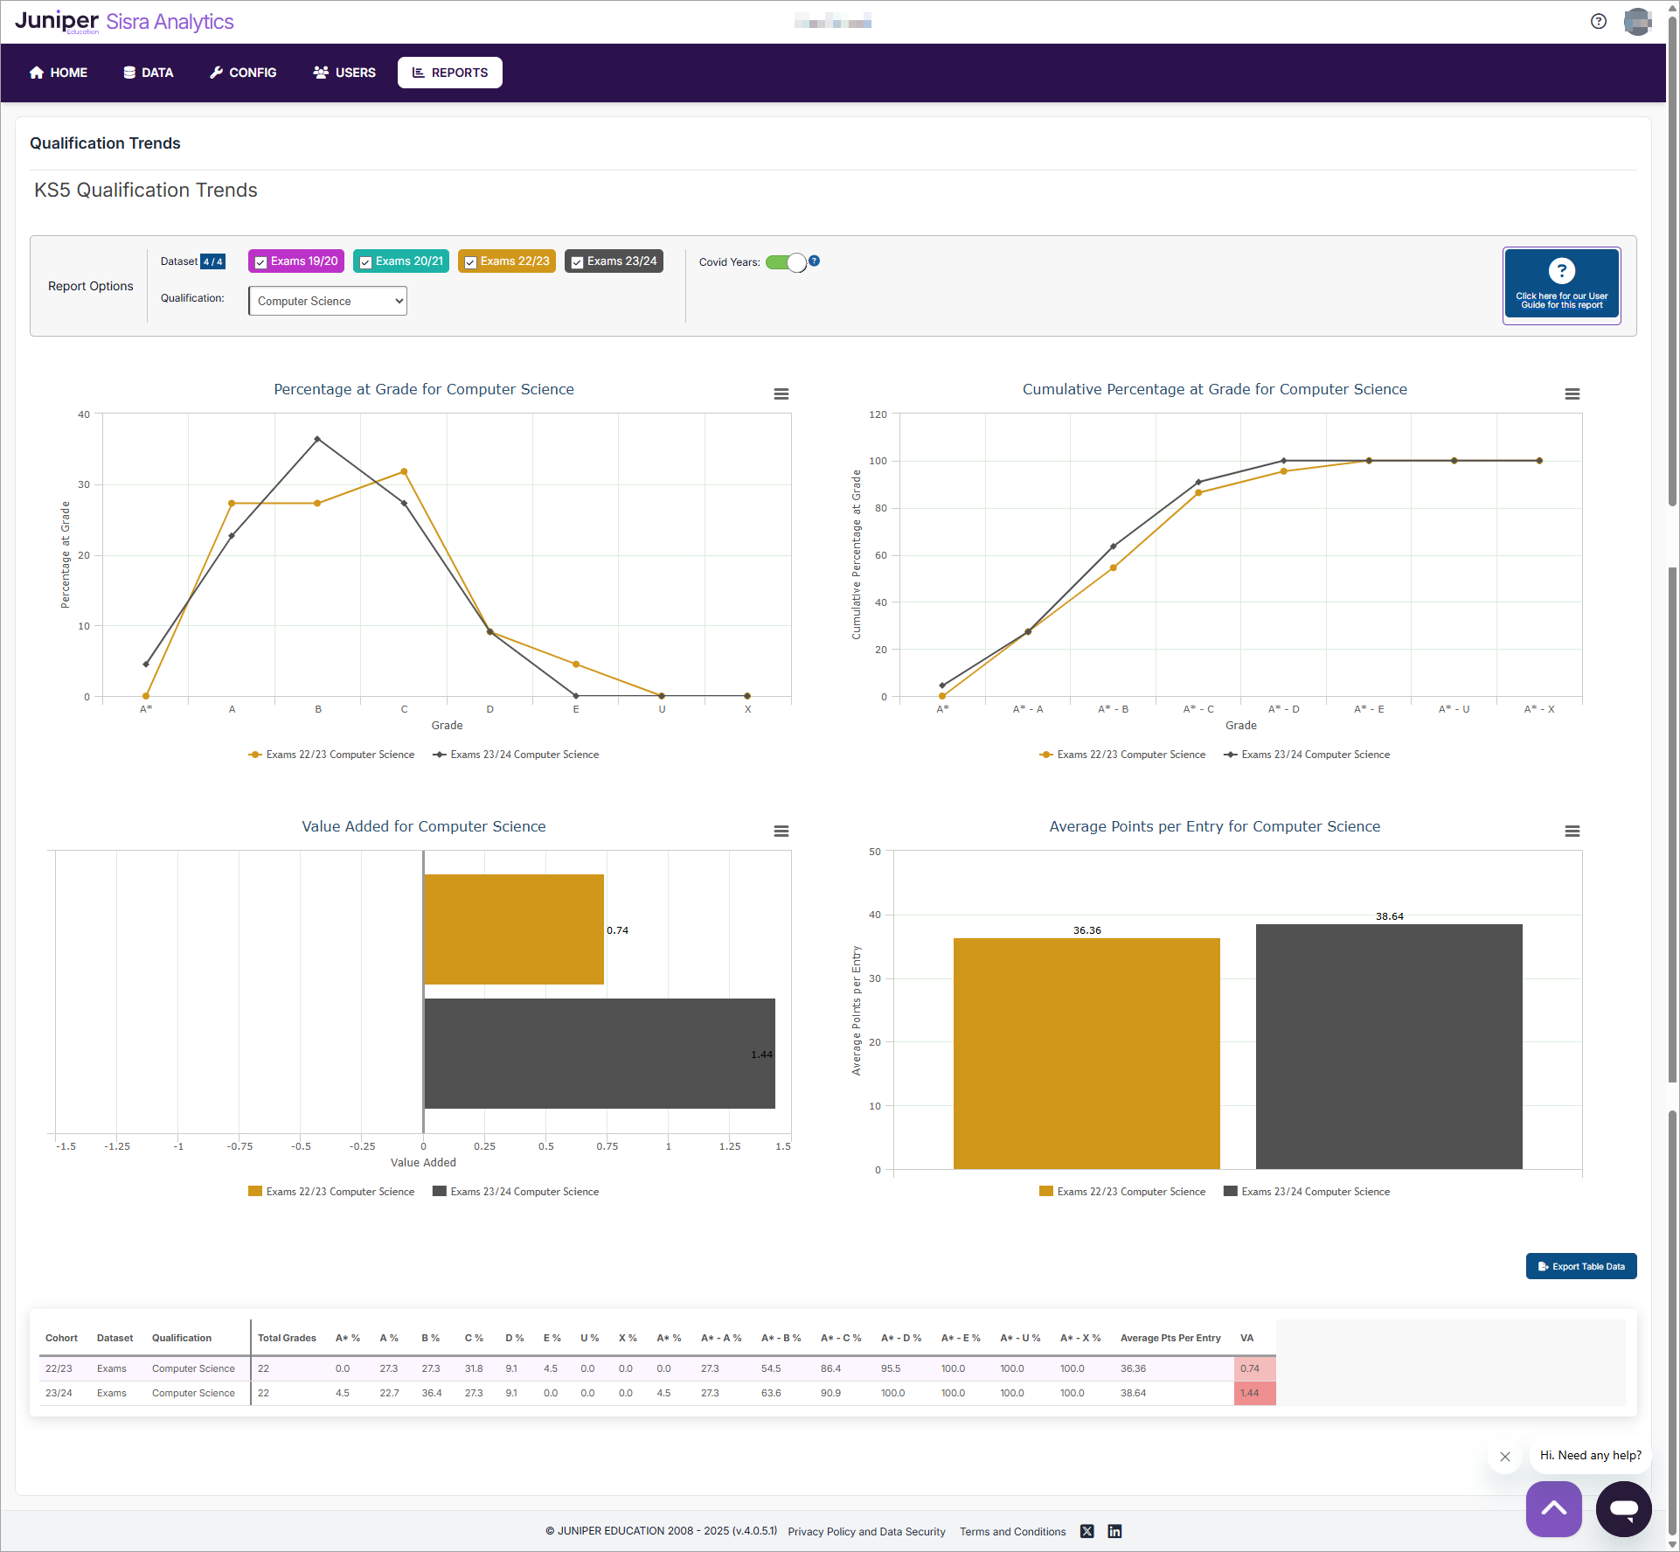The height and width of the screenshot is (1552, 1680).
Task: Toggle Exams 23/24 legend in Value Added chart
Action: coord(516,1192)
